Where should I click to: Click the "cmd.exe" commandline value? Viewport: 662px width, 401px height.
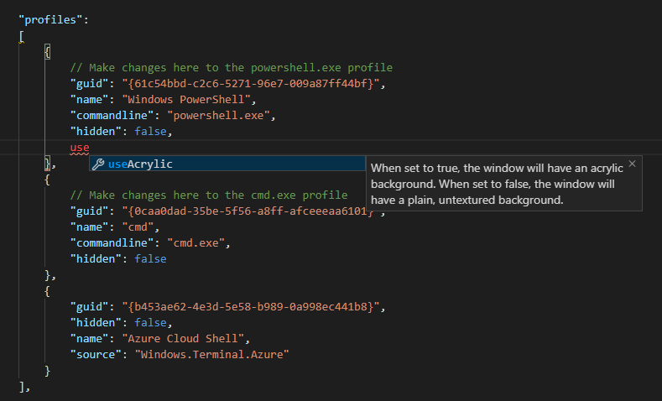coord(195,243)
